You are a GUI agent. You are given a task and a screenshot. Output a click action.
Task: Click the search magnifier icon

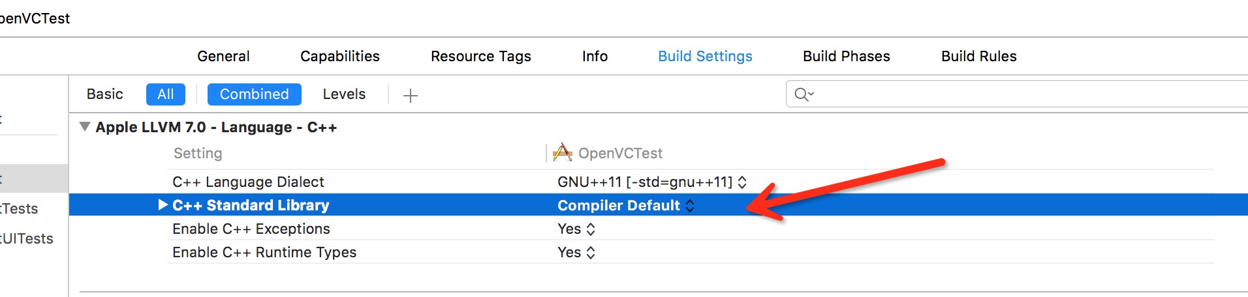point(803,94)
